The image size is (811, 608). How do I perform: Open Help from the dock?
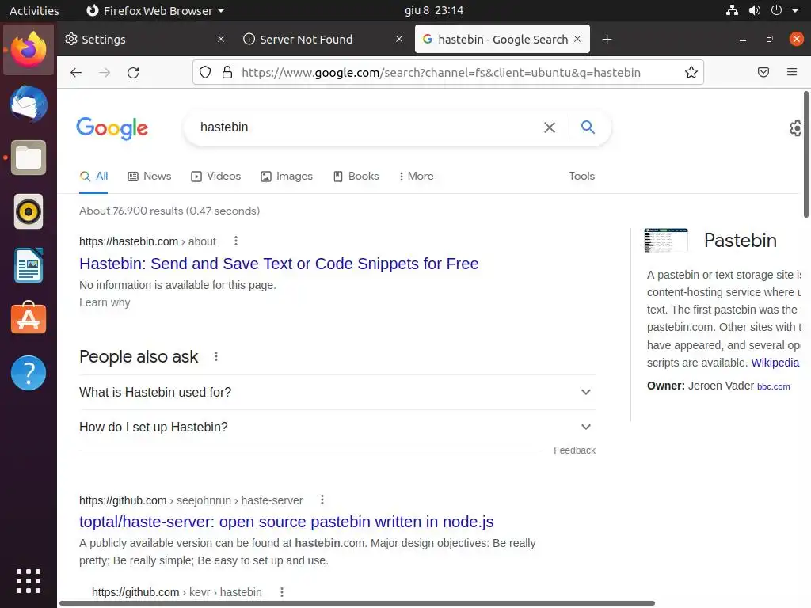coord(29,373)
